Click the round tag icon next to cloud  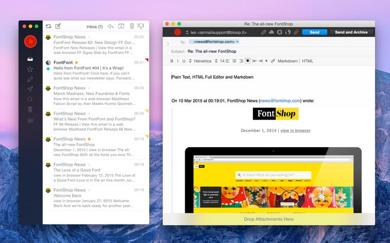coord(279,32)
